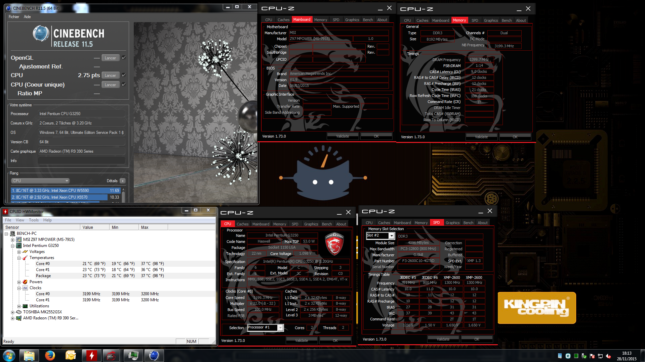Click the safely remove hardware tray icon

pos(584,356)
